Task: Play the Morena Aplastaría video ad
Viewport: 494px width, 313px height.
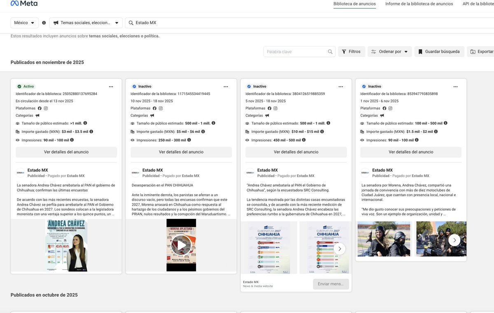Action: [x=181, y=245]
